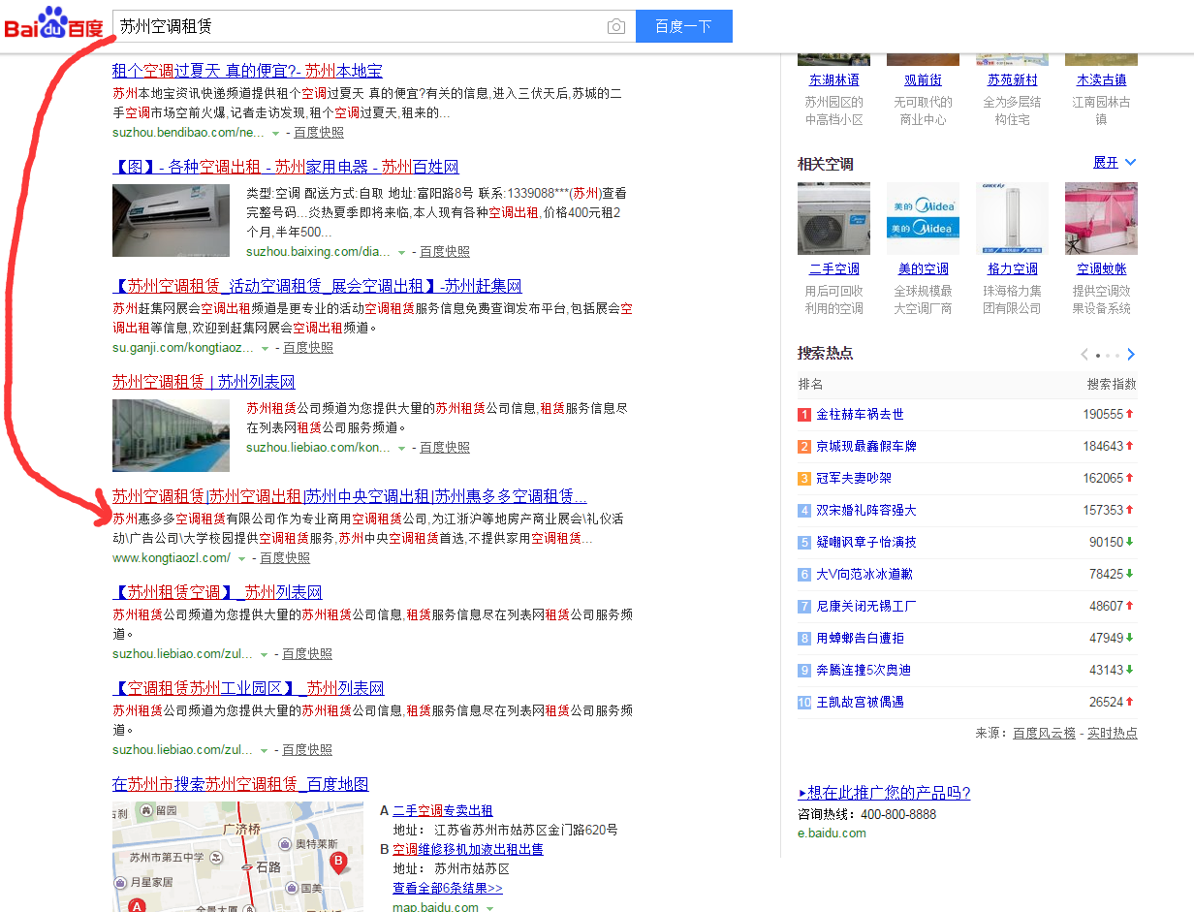Click search index value 190555
This screenshot has width=1194, height=912.
click(1103, 414)
